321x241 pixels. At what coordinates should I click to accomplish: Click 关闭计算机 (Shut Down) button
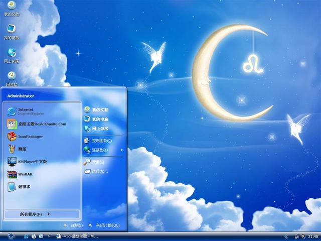coord(104,225)
